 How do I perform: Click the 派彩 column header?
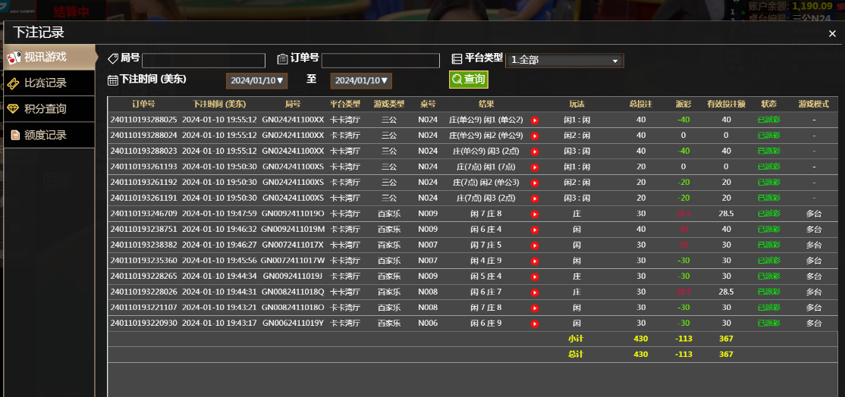click(x=683, y=104)
